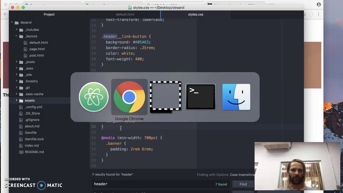Open page.html in the tree view

(x=37, y=49)
